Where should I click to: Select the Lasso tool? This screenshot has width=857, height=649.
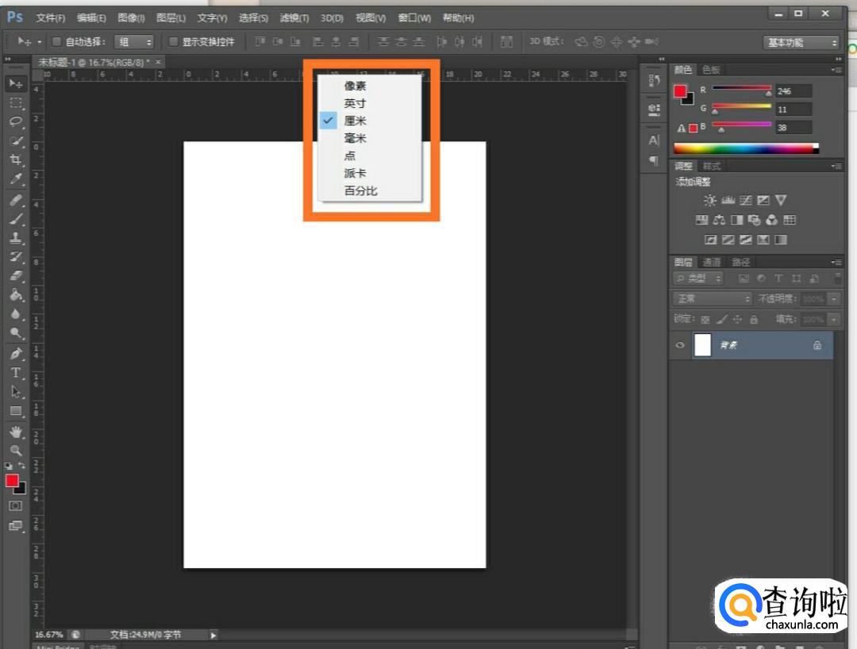click(15, 121)
